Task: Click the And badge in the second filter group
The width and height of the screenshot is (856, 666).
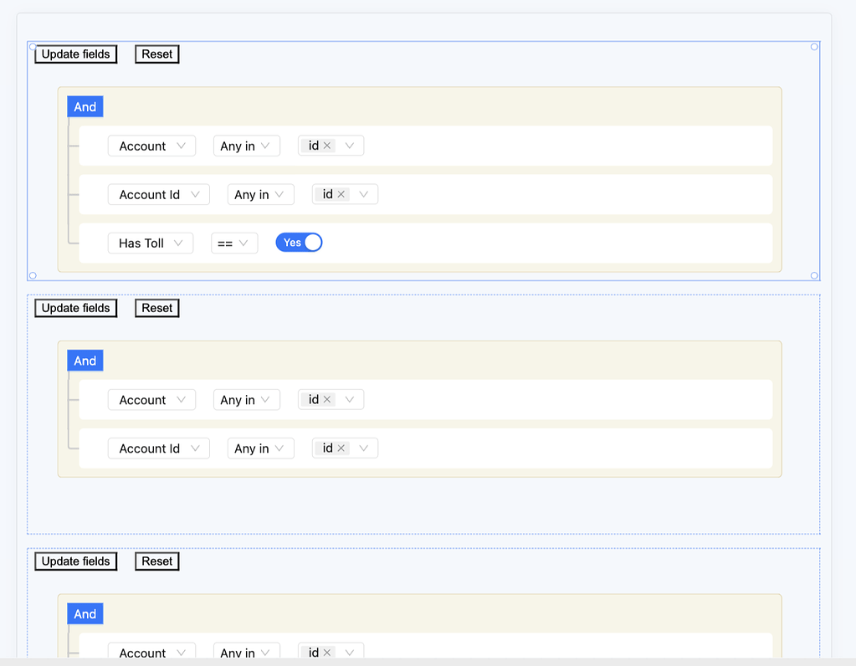Action: pos(85,360)
